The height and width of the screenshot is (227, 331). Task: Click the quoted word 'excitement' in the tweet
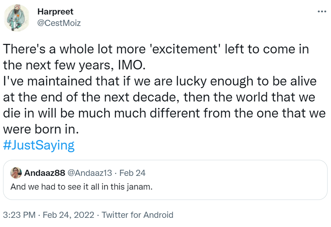[195, 49]
